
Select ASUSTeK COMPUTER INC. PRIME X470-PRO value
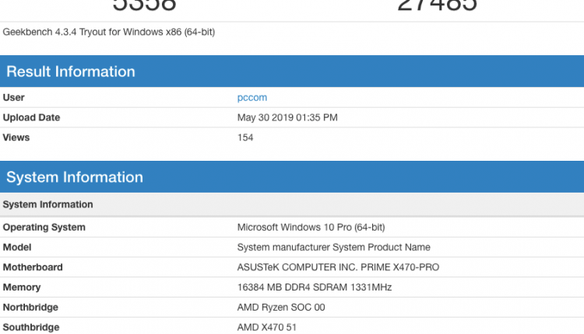pyautogui.click(x=338, y=267)
